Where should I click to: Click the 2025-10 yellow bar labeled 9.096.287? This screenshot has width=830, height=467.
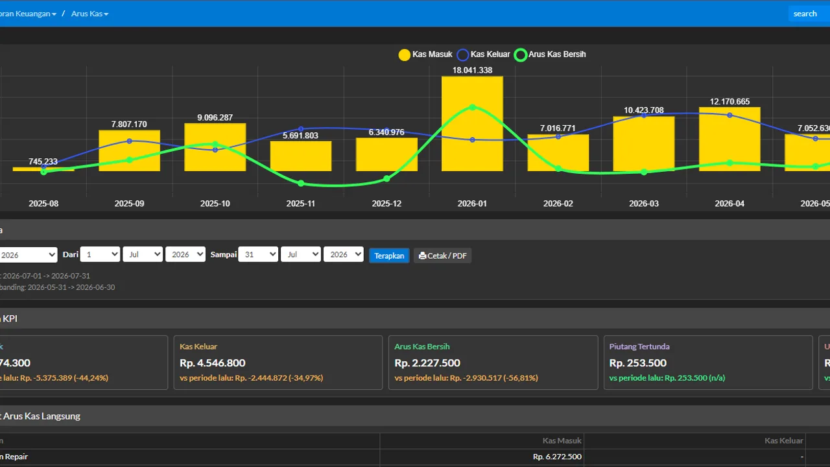(215, 147)
